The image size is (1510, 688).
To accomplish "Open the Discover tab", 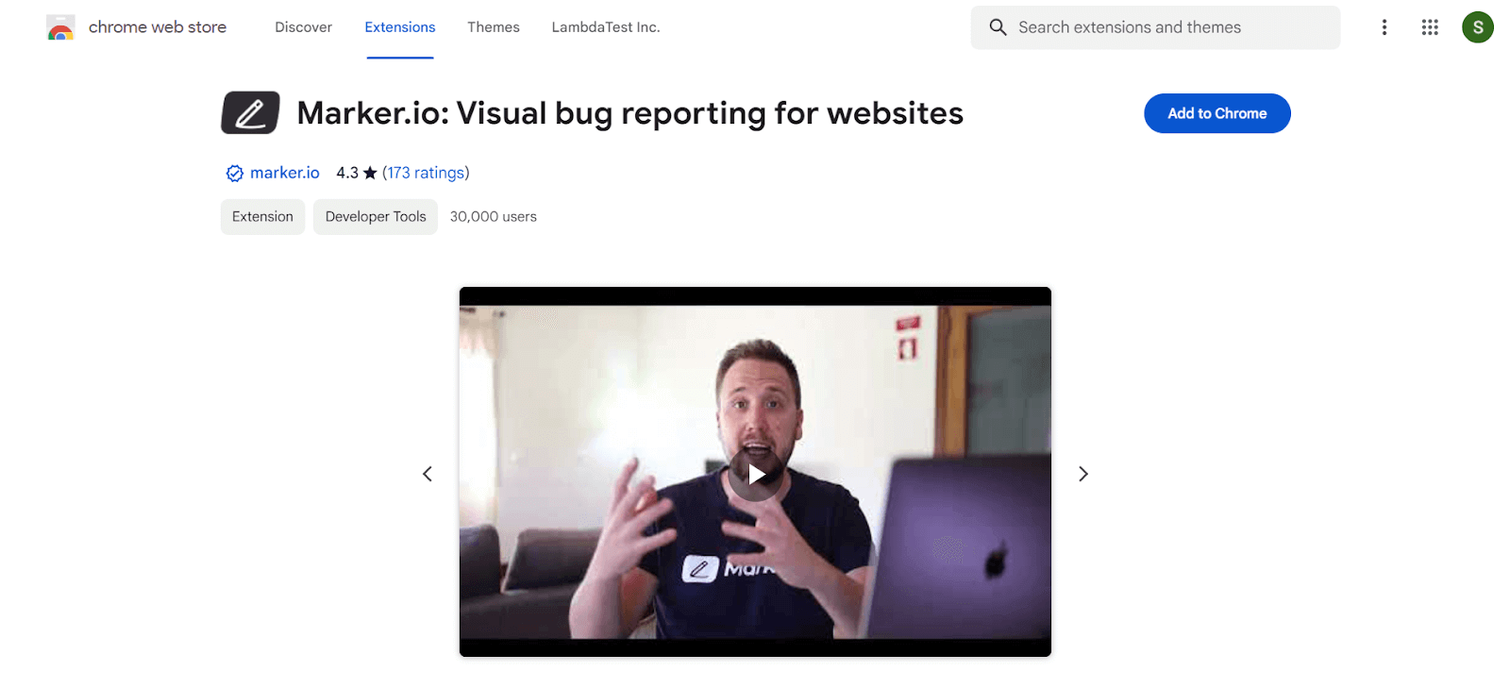I will click(x=303, y=27).
